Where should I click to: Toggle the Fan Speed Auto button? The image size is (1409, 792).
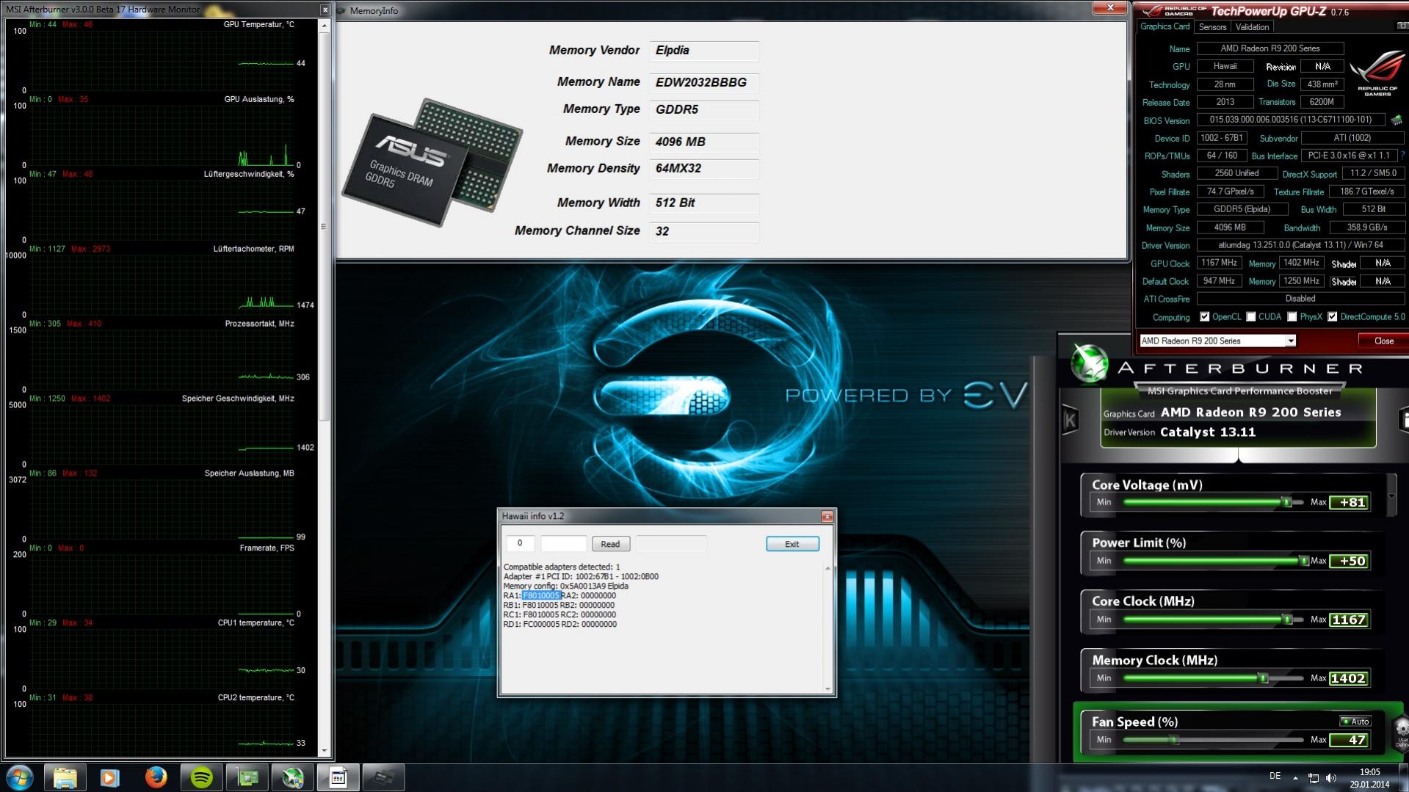pos(1355,722)
